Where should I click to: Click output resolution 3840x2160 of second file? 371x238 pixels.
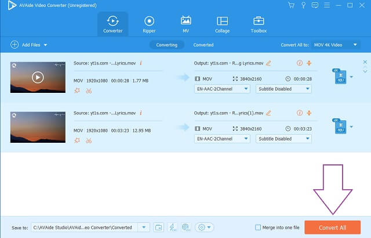pos(251,129)
